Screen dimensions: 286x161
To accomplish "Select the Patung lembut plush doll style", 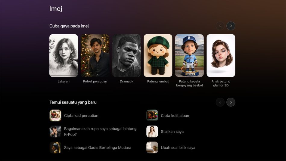I will point(158,56).
